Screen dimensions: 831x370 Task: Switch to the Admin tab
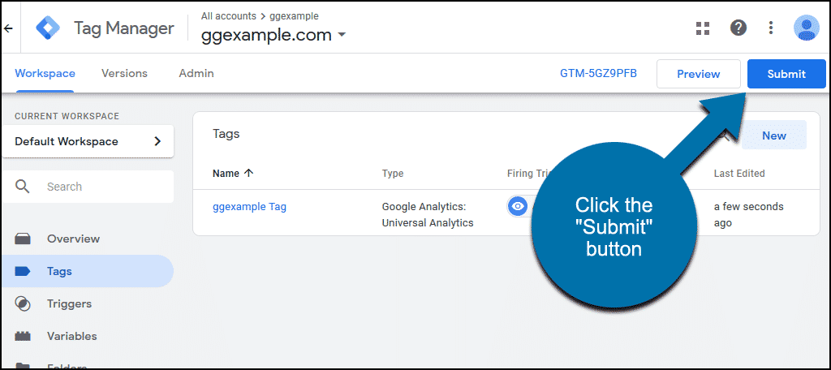click(196, 73)
